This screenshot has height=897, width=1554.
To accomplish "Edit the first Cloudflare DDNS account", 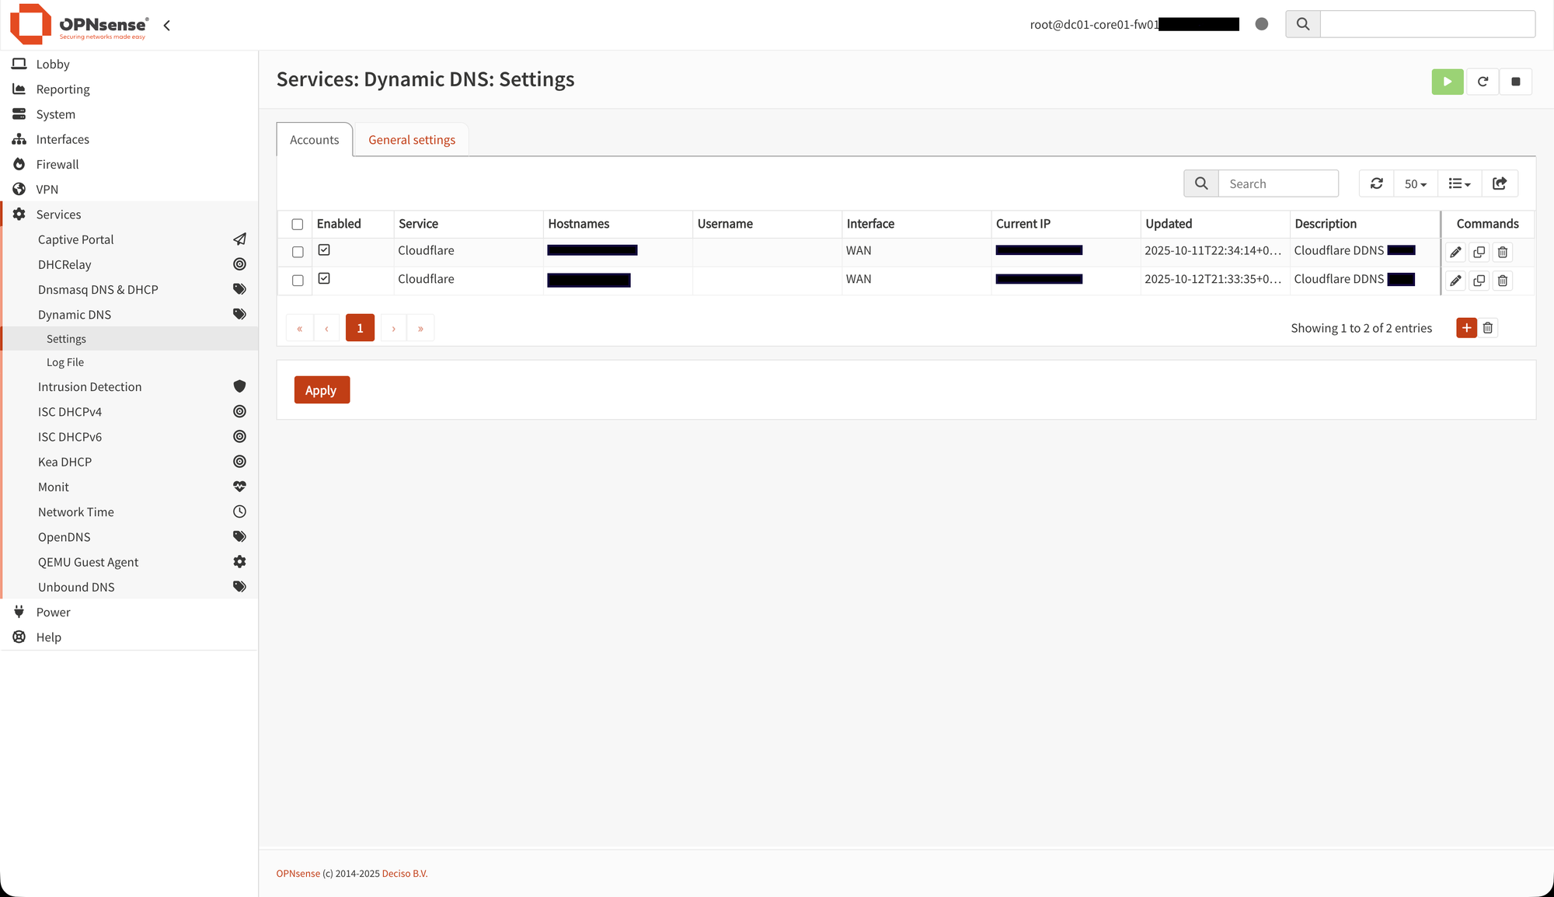I will 1455,251.
